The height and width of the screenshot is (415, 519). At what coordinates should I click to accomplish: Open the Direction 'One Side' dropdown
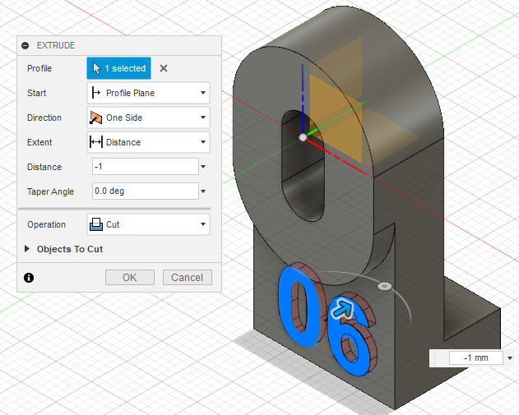click(148, 118)
